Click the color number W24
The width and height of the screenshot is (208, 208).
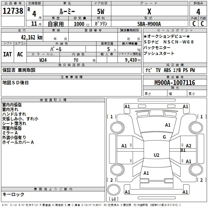[x=43, y=60]
